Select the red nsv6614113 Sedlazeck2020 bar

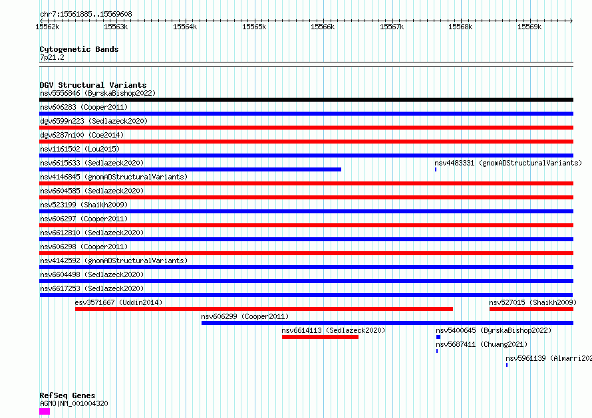click(x=320, y=337)
